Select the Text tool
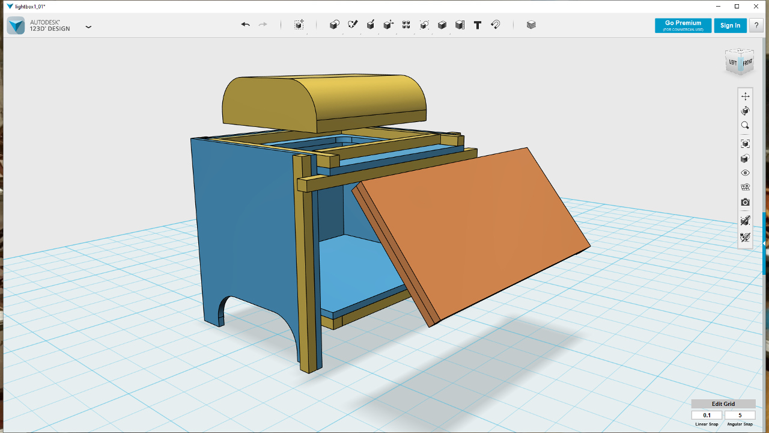 (478, 25)
